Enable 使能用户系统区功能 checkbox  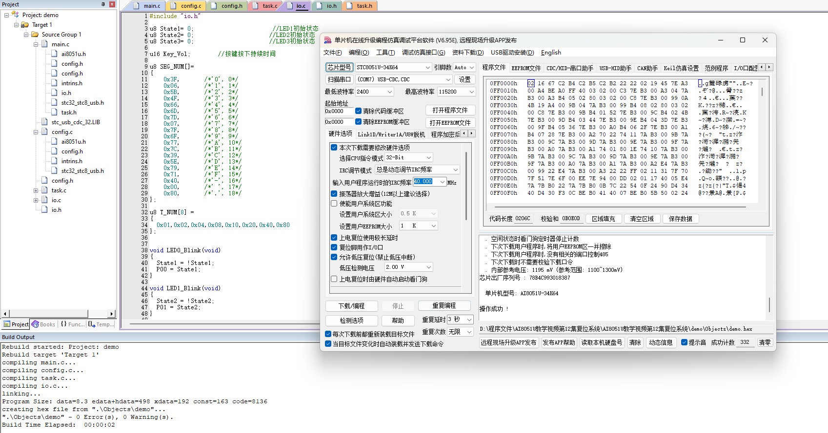[334, 204]
